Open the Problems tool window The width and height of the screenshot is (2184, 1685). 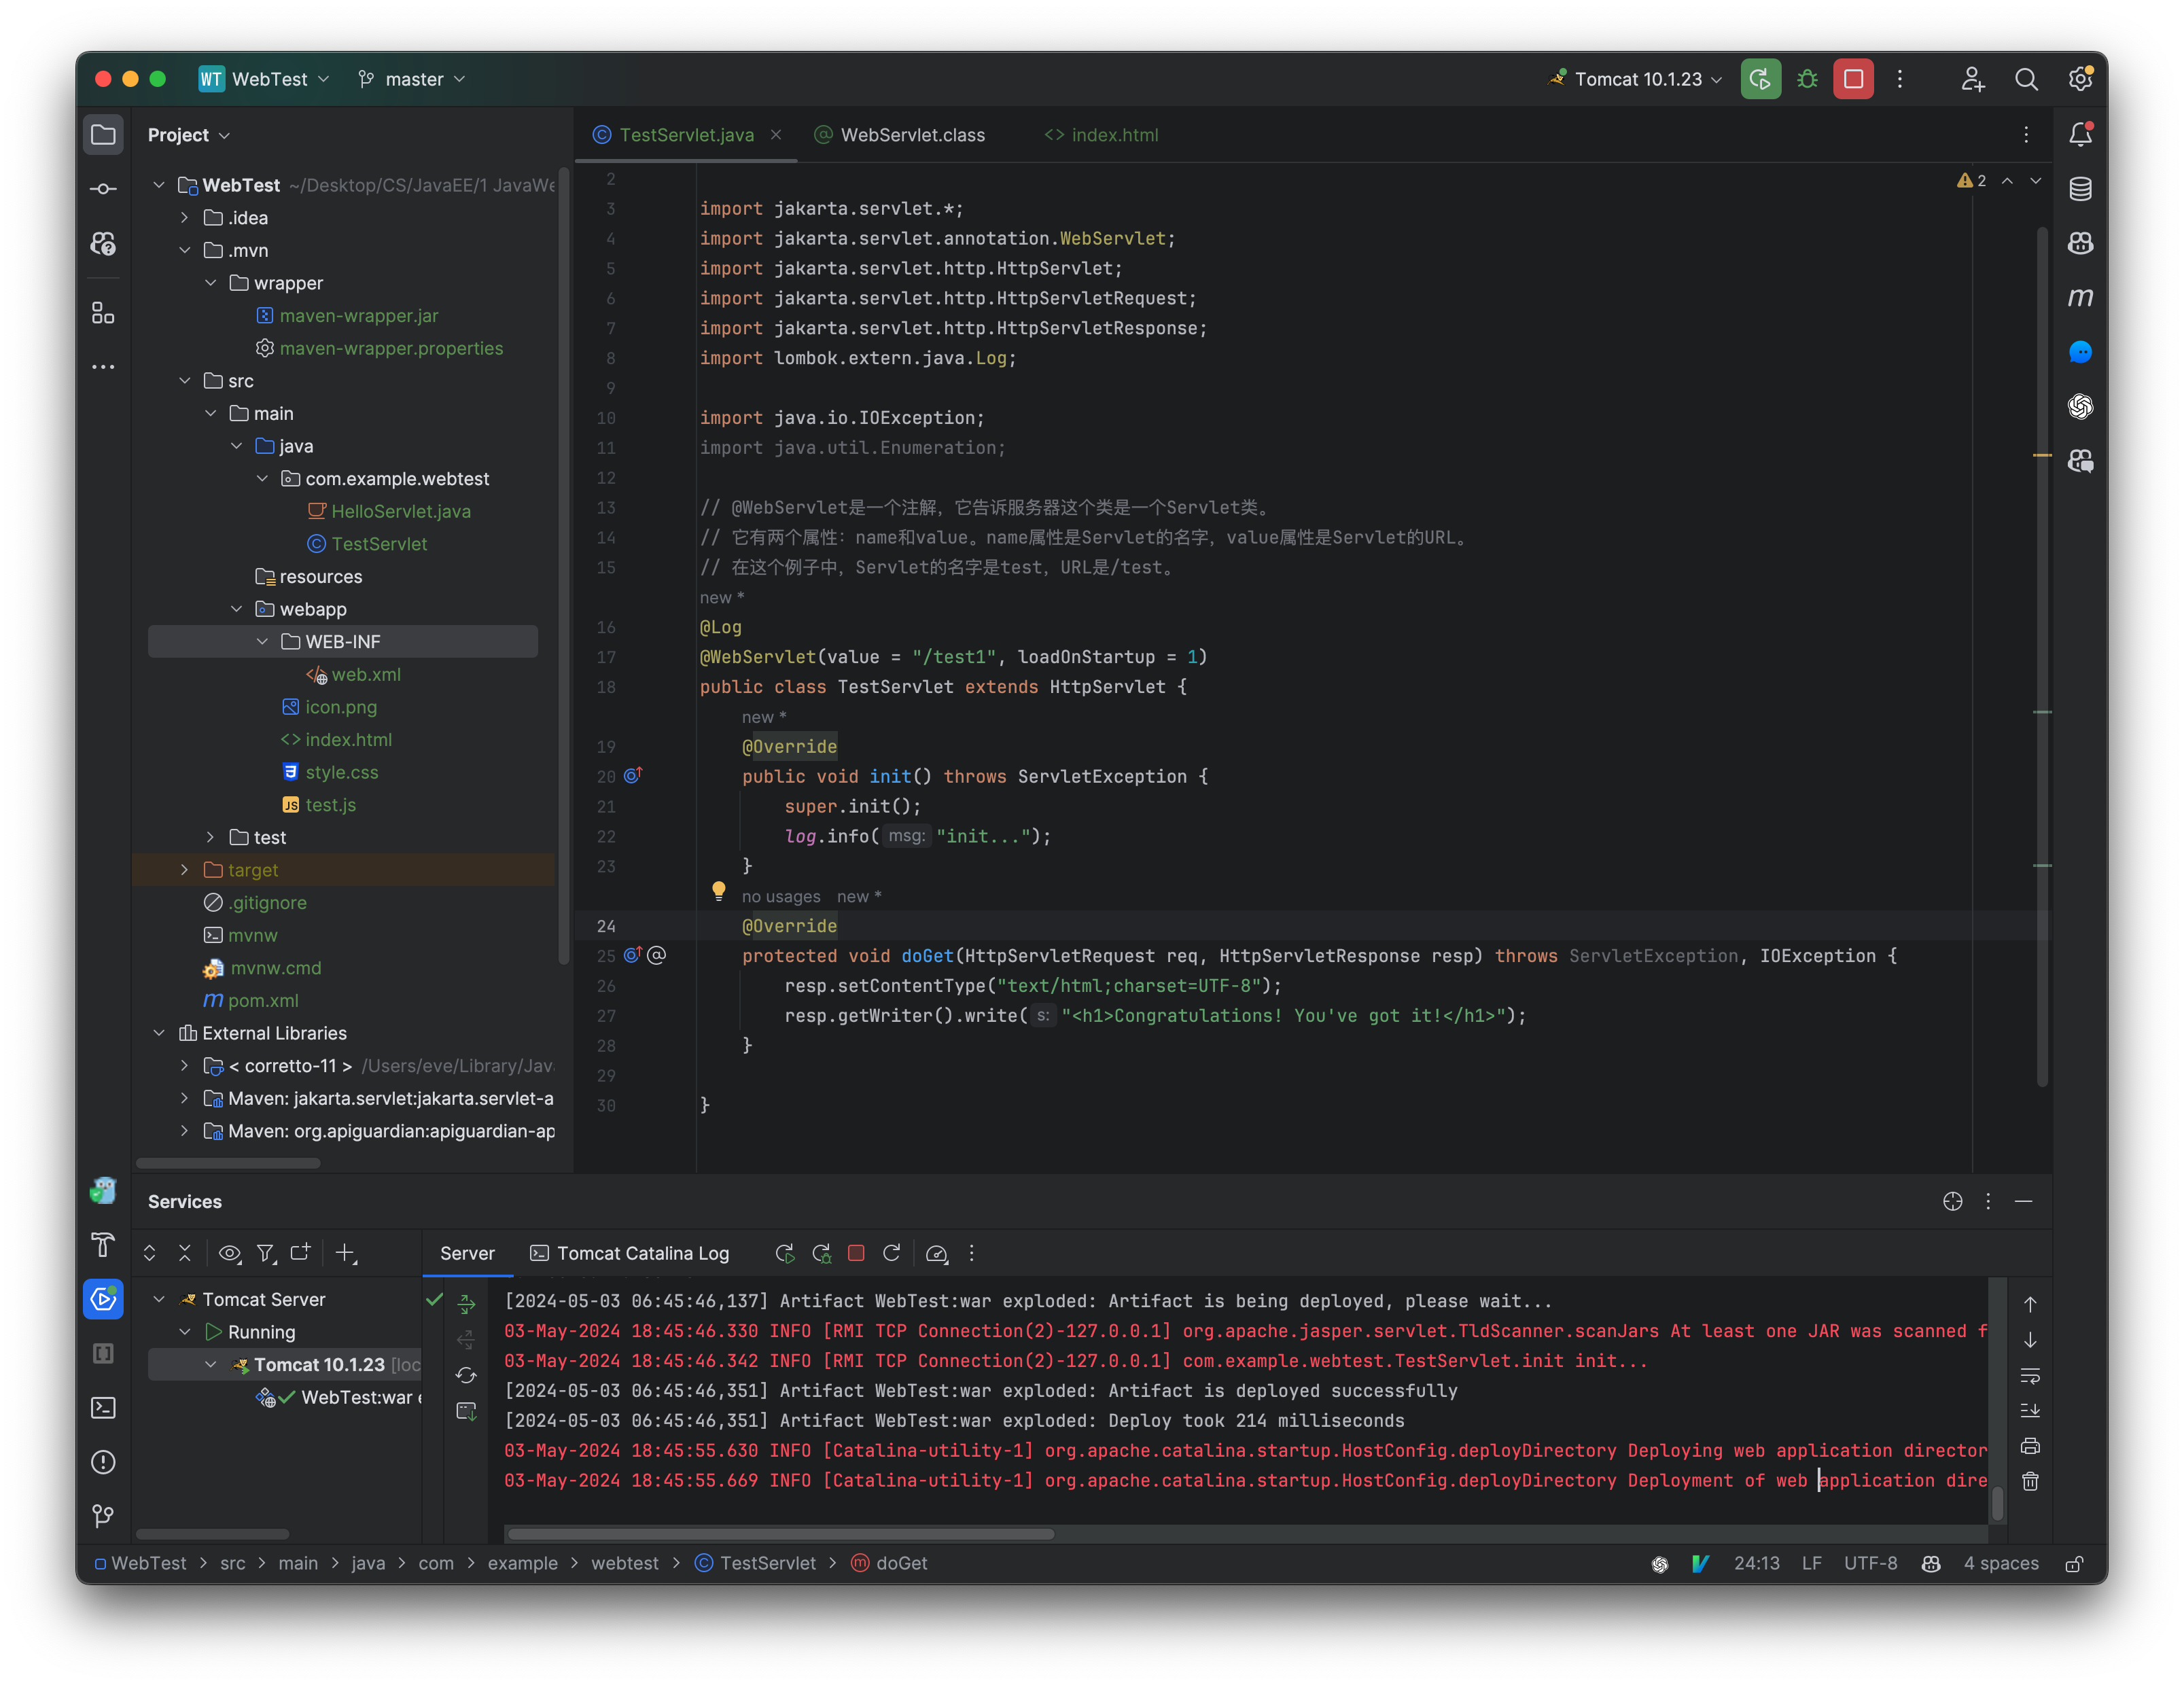click(104, 1462)
